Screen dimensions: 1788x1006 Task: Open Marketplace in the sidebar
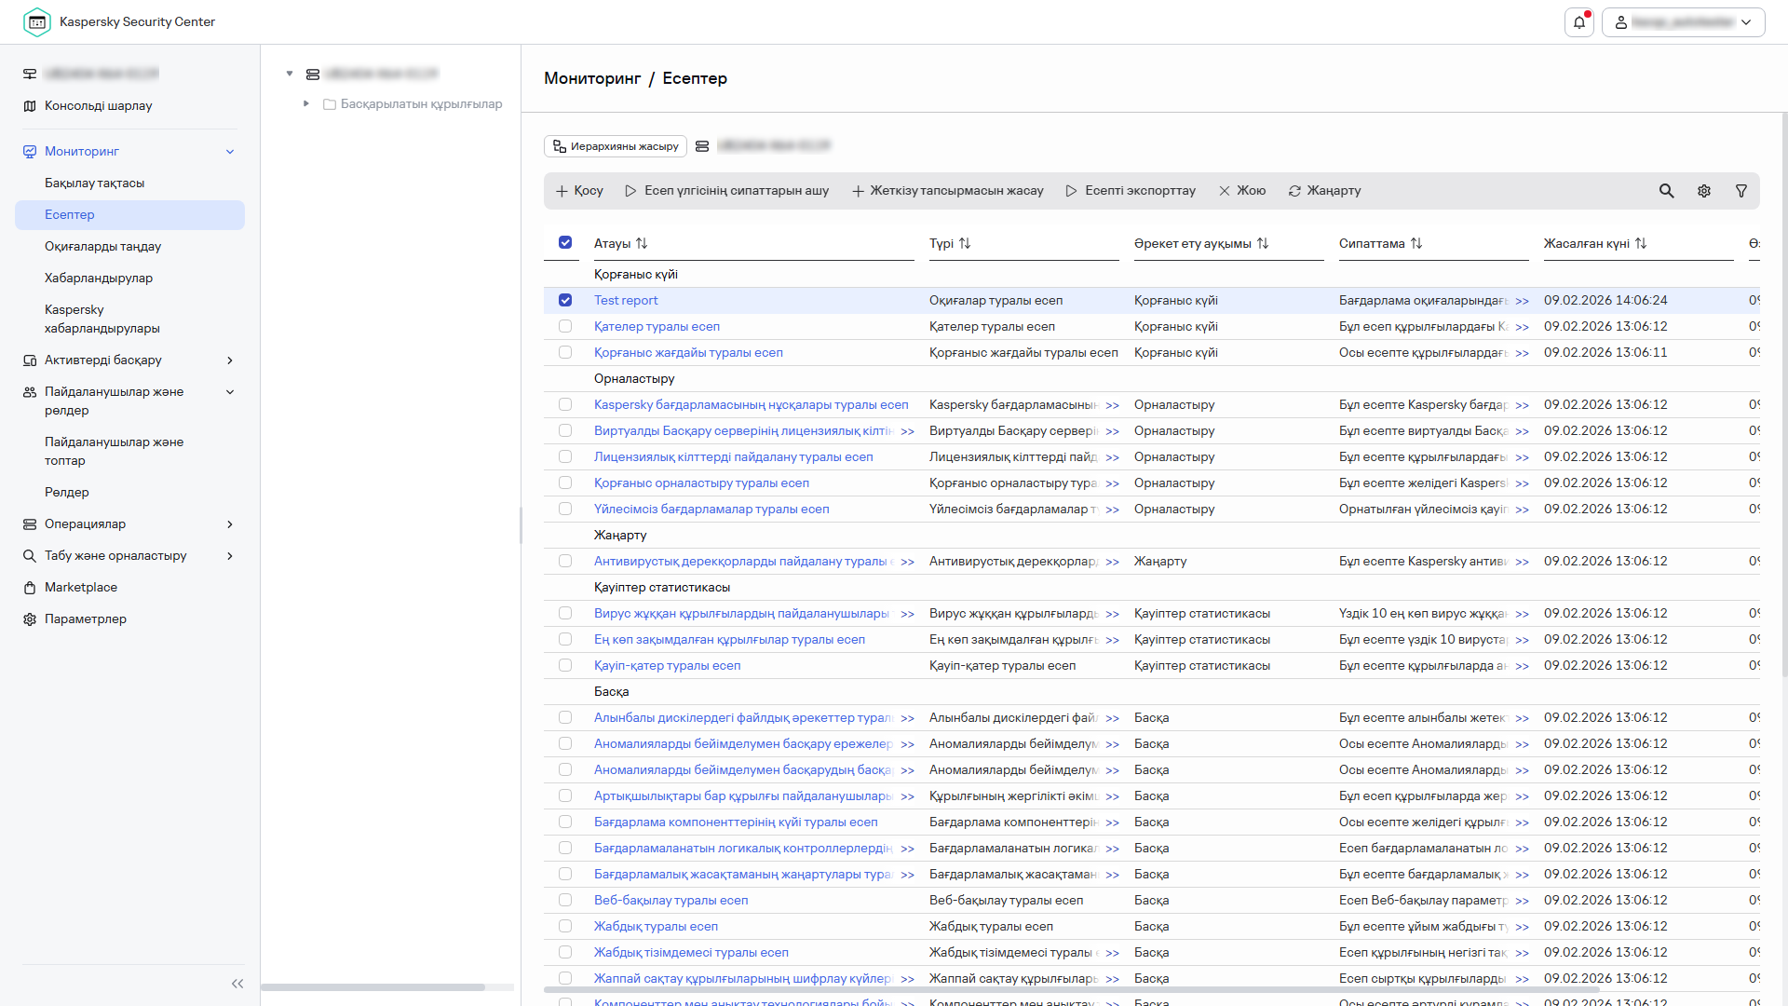(x=81, y=588)
